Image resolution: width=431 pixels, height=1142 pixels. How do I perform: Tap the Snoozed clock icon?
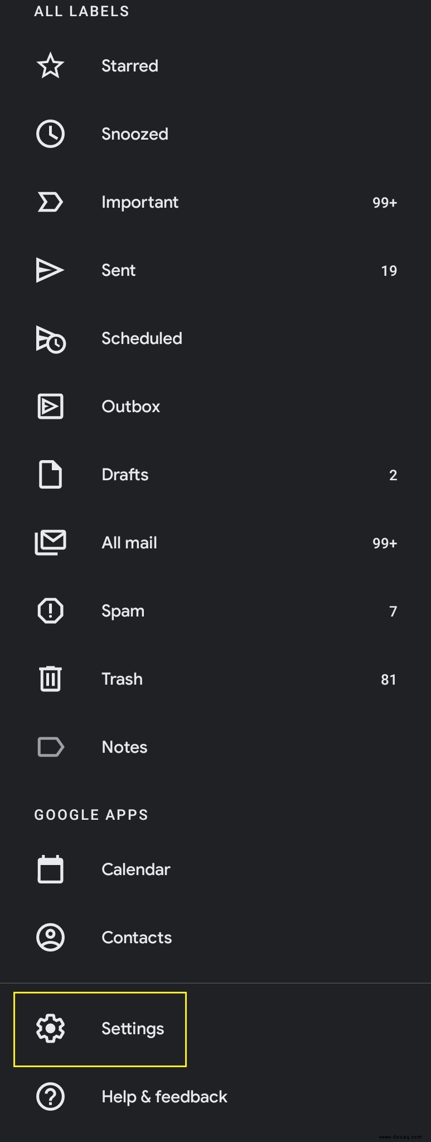pos(50,134)
